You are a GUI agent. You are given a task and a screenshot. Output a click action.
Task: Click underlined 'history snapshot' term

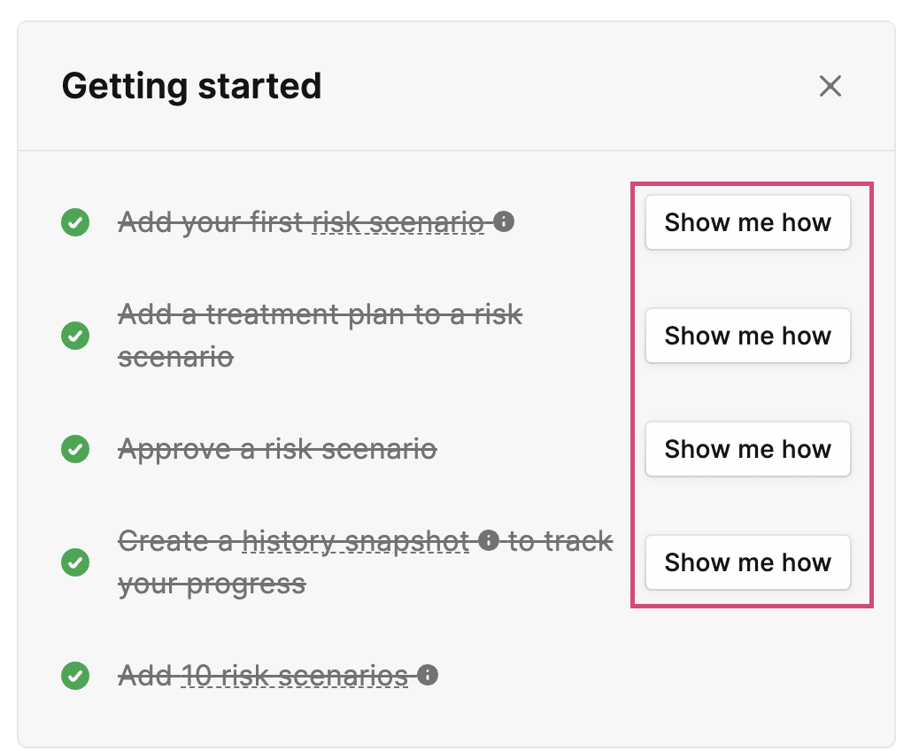click(x=356, y=541)
